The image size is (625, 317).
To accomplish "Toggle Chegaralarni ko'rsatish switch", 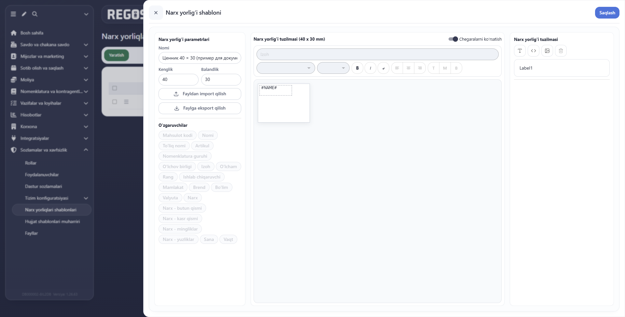I will pyautogui.click(x=453, y=39).
